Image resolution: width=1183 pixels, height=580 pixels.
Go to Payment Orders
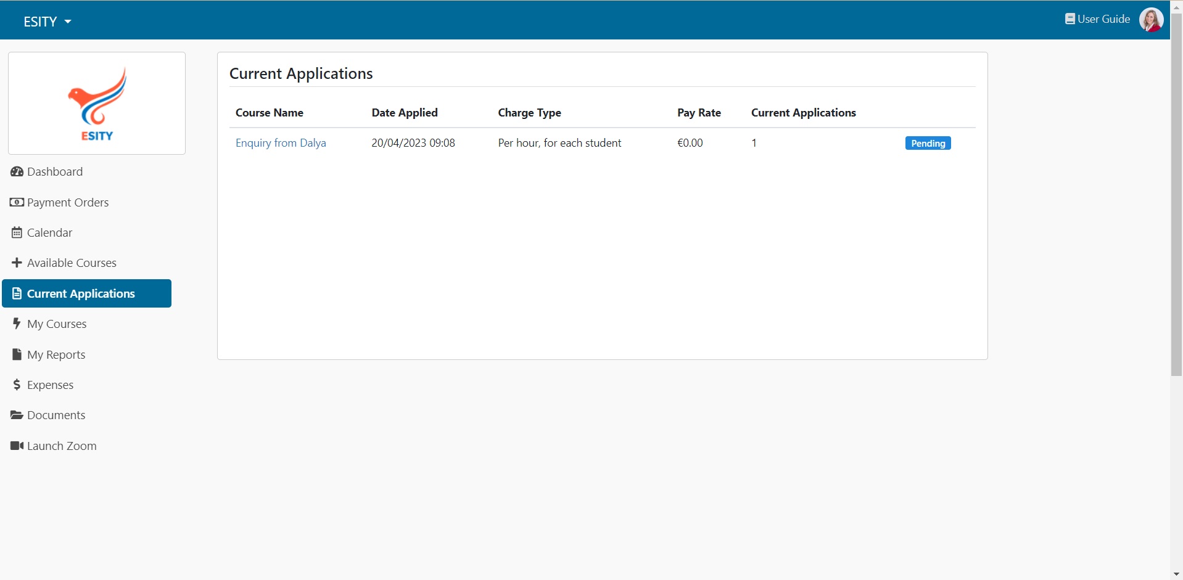coord(68,202)
